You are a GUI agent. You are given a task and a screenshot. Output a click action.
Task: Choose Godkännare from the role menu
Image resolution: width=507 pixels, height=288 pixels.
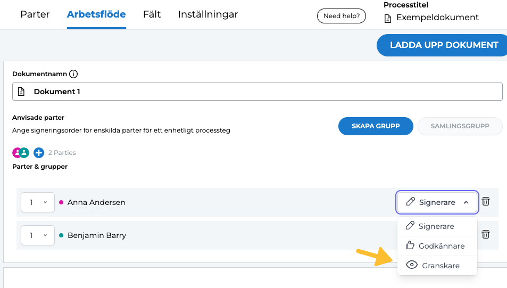437,246
